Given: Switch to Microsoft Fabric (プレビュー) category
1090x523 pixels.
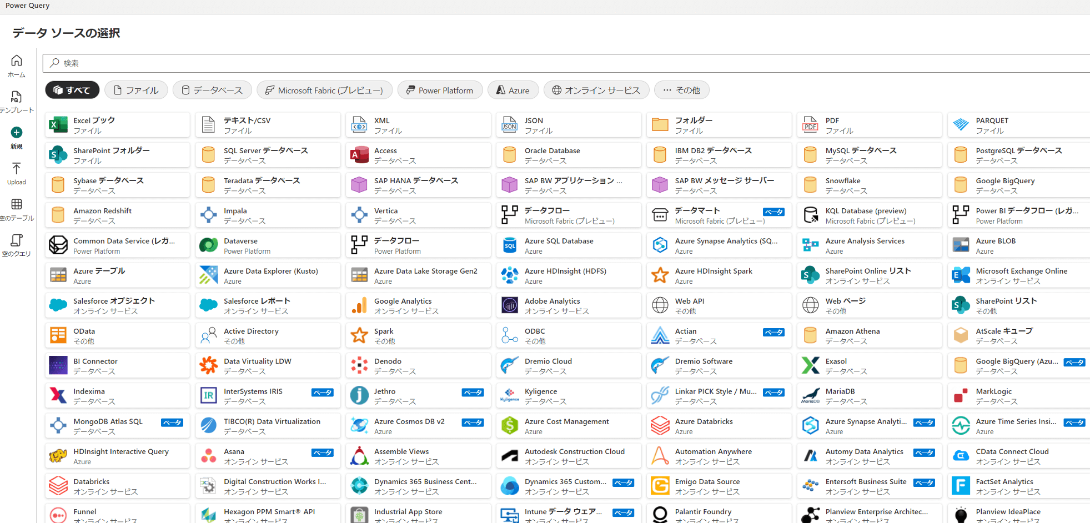Looking at the screenshot, I should point(324,90).
